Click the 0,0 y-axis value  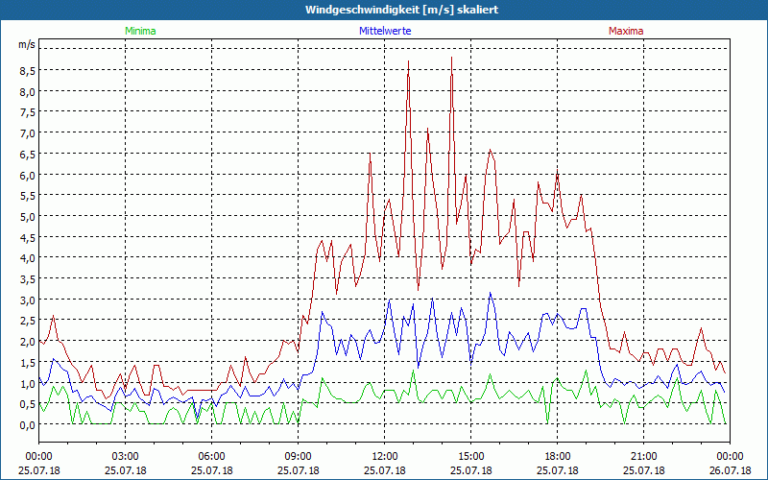pos(27,424)
